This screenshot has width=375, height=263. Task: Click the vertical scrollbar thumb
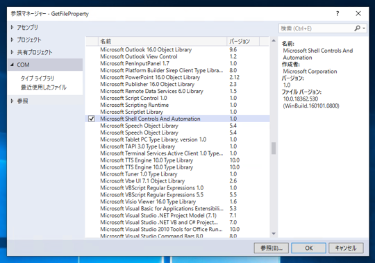274,149
